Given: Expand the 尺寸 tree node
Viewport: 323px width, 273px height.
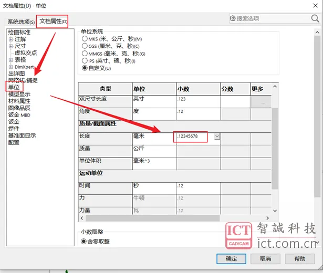Looking at the screenshot, I should click(11, 46).
